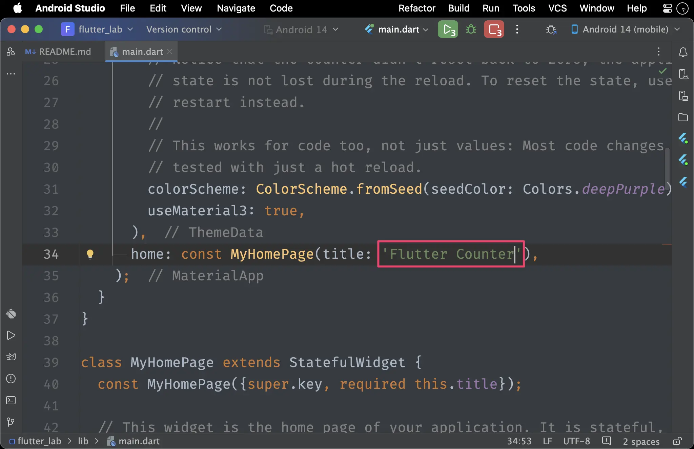Close the main.dart editor tab
This screenshot has height=449, width=694.
pos(170,51)
